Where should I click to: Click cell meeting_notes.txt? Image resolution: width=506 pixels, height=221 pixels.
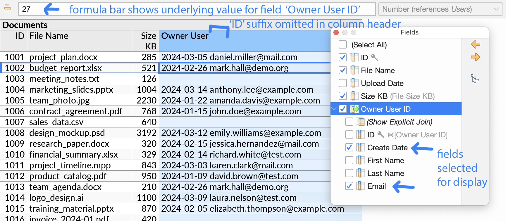coord(80,79)
